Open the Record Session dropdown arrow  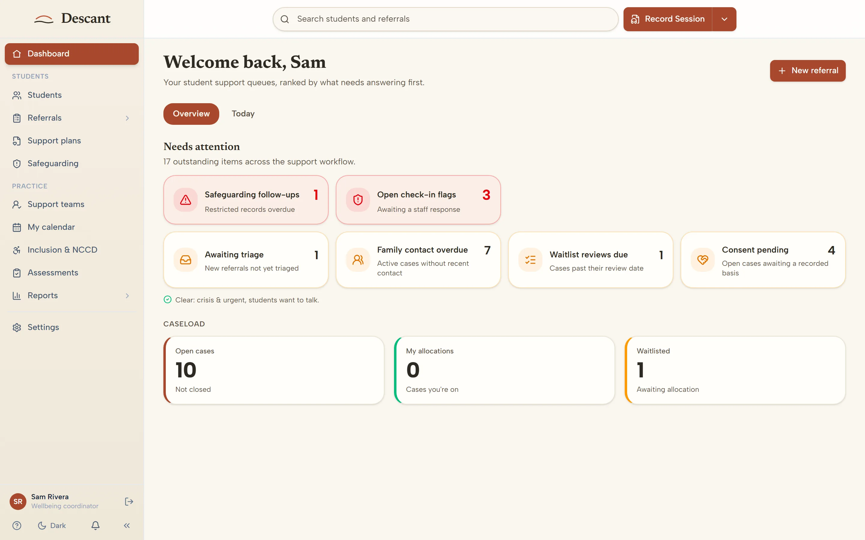(724, 19)
